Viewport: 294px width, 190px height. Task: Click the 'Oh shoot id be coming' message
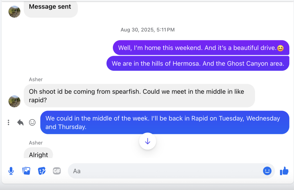point(139,96)
